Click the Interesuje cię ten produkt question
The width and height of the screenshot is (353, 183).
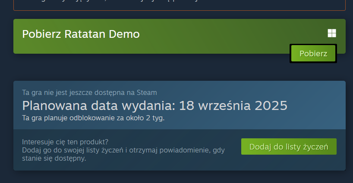pyautogui.click(x=65, y=142)
